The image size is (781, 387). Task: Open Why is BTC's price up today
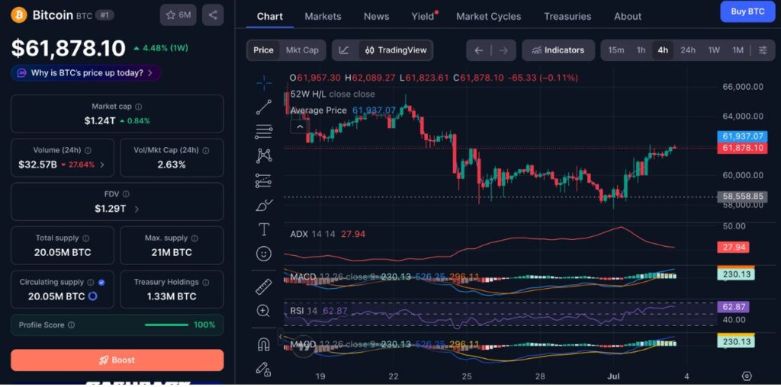[85, 73]
